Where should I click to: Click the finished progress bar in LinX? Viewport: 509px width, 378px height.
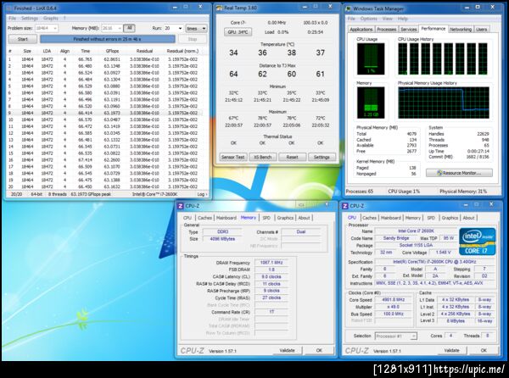click(x=108, y=39)
